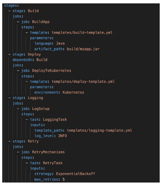Click the path 'templates/logging-template.yml'

(x=99, y=131)
